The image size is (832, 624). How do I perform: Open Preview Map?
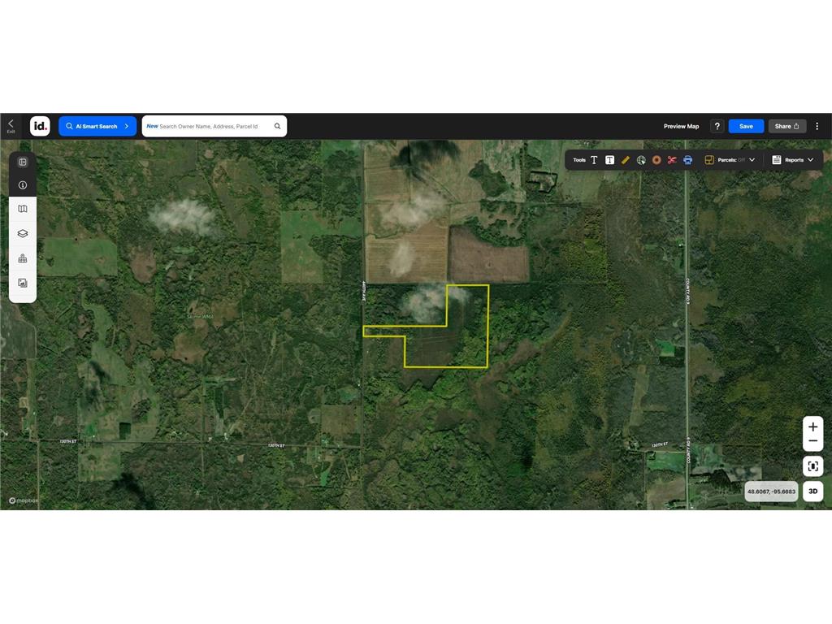click(681, 126)
